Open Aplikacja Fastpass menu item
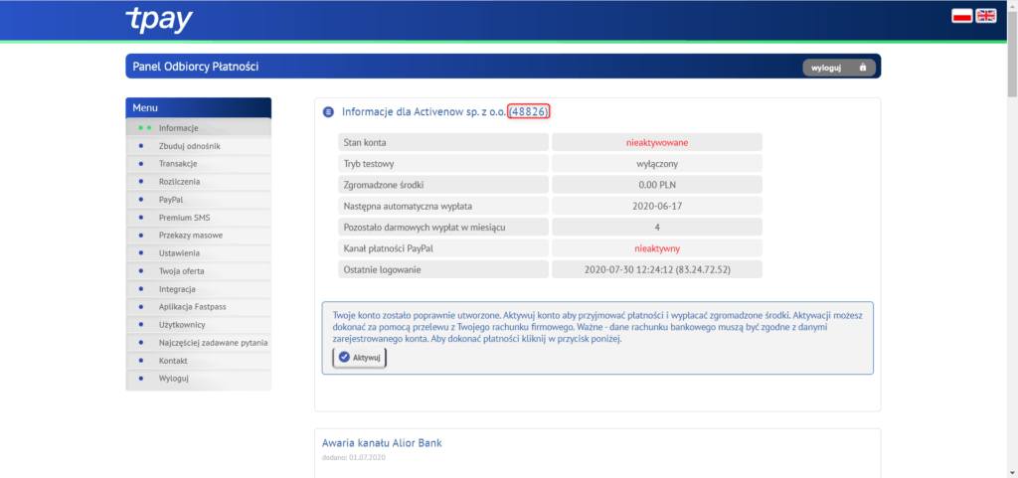 pyautogui.click(x=199, y=307)
